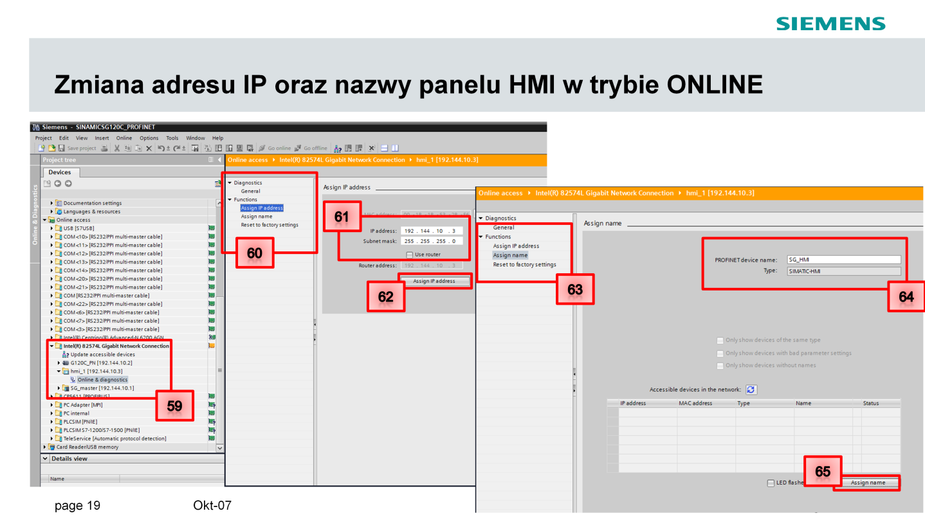Screen dimensions: 925x520
Task: Select Reset to factory settings in right window
Action: tap(525, 264)
